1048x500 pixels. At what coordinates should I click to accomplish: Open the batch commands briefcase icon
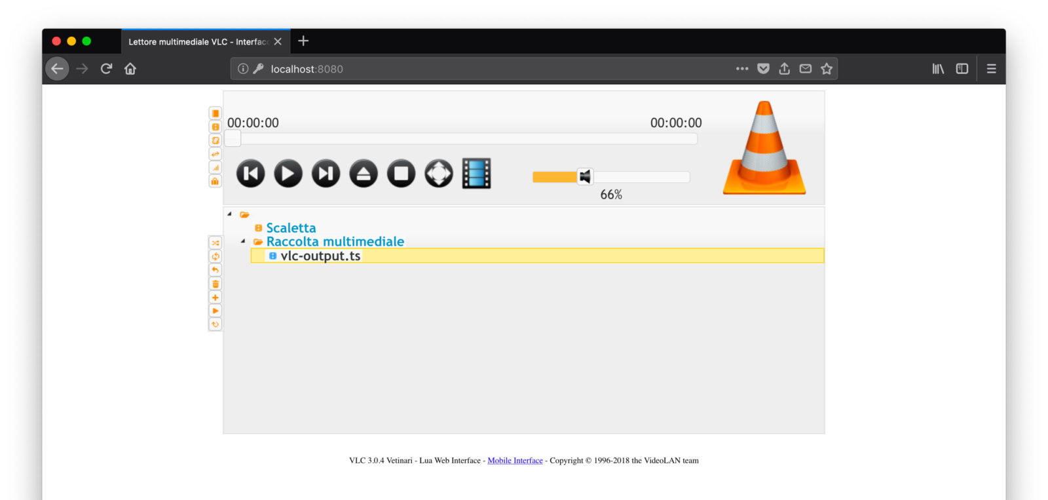coord(215,181)
